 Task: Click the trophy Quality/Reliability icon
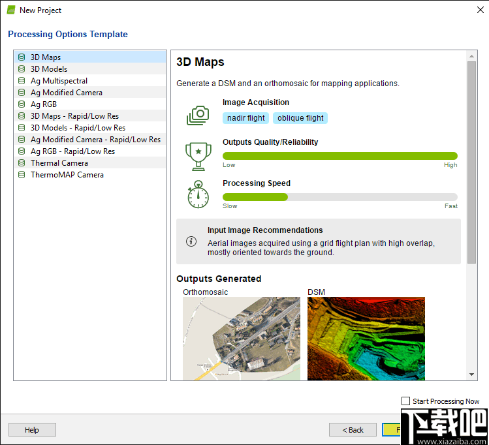coord(198,157)
